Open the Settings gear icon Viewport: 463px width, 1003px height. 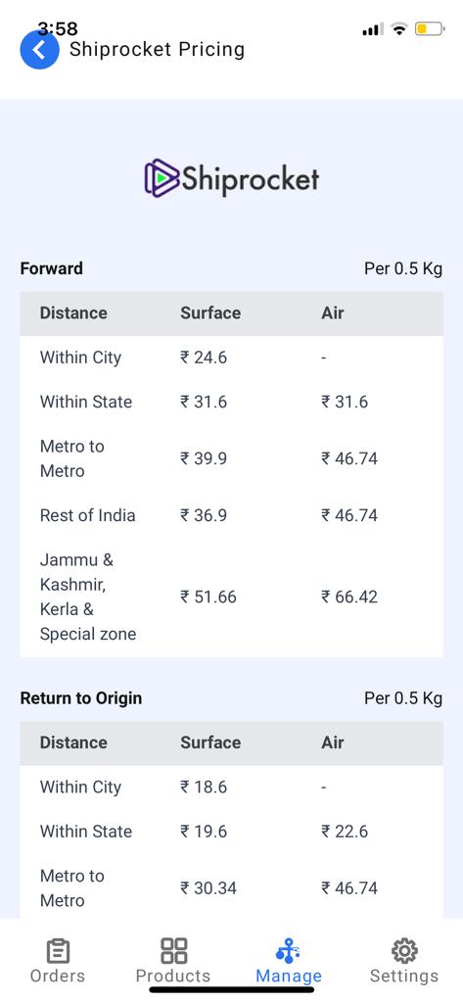[404, 950]
